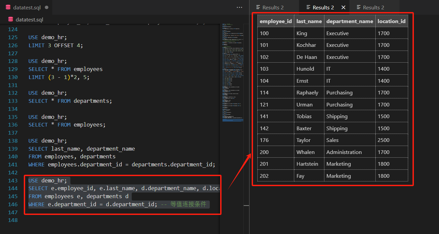Select the employee_id 202 cell
This screenshot has height=234, width=439.
coord(276,176)
